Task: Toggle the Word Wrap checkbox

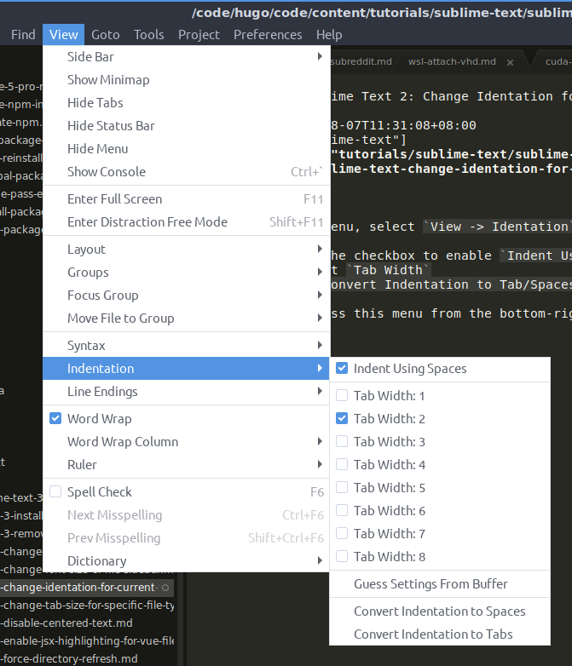Action: (55, 418)
